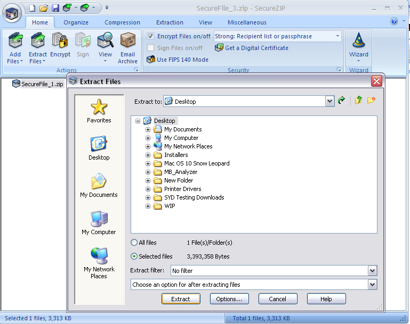Select SecureFile_1.zip in file list
The image size is (410, 324).
coord(38,84)
